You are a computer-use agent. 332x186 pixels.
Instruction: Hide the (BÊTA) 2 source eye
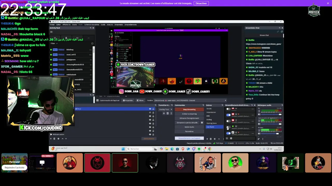click(x=150, y=109)
